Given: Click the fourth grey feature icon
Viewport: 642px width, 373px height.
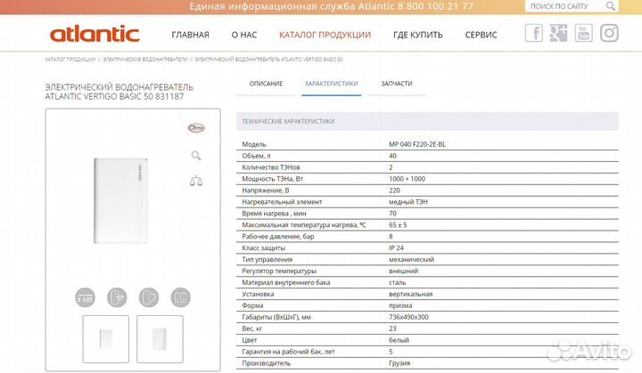Looking at the screenshot, I should pos(180,297).
